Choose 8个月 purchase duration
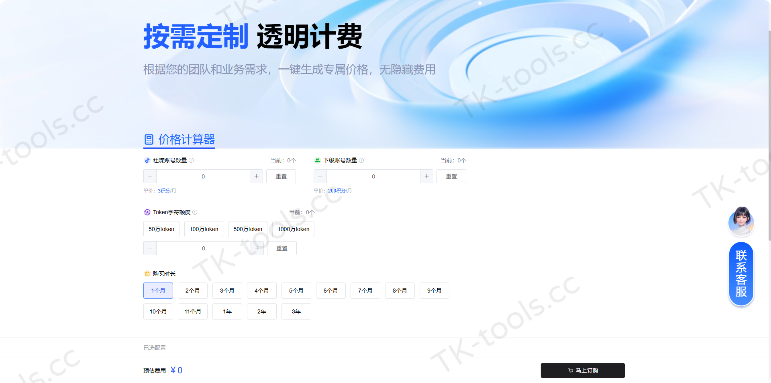 click(400, 291)
